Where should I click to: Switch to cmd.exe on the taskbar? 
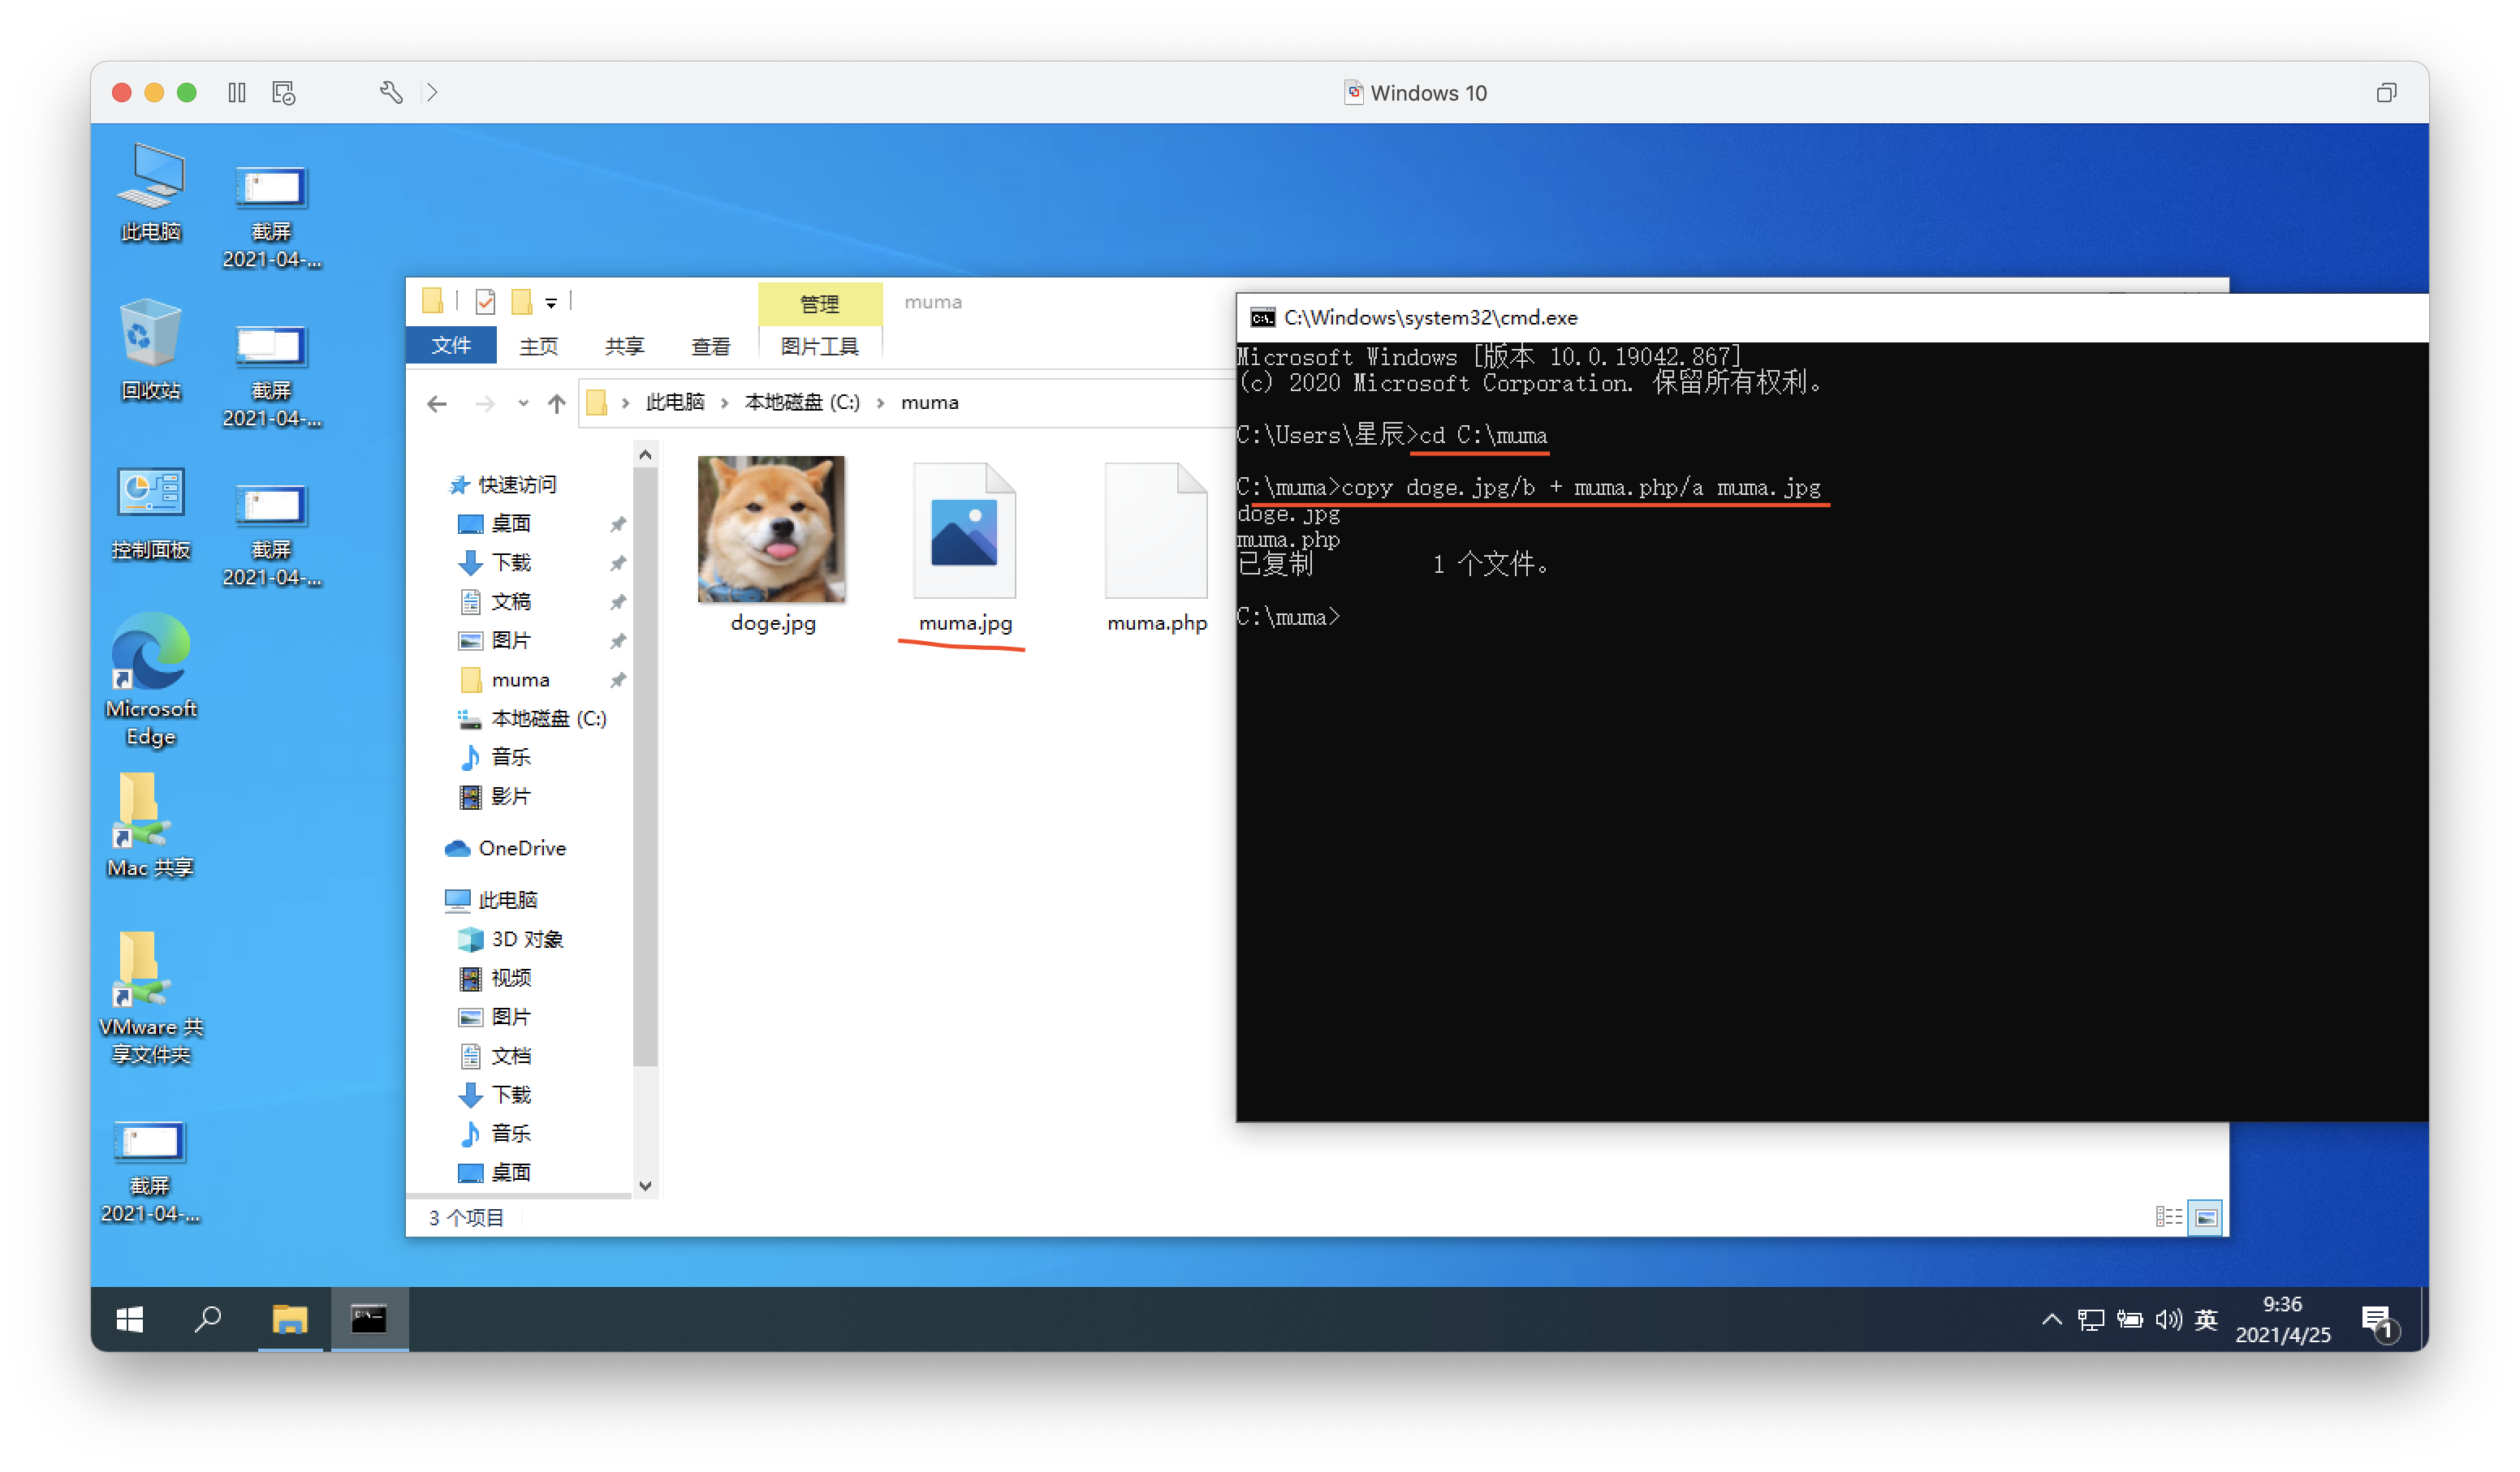(x=369, y=1320)
